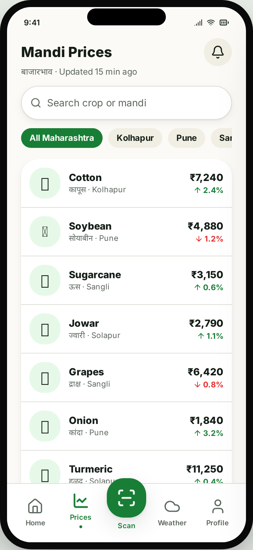Tap the magnifier icon in search bar
The height and width of the screenshot is (550, 253).
[36, 103]
